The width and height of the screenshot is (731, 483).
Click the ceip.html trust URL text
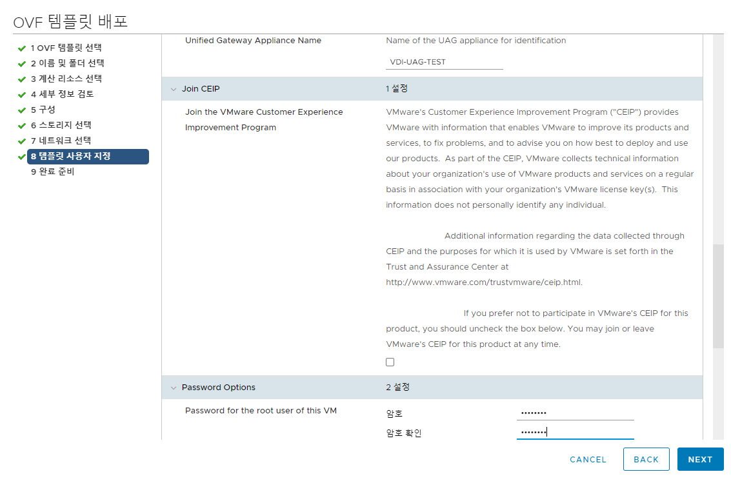(x=485, y=282)
